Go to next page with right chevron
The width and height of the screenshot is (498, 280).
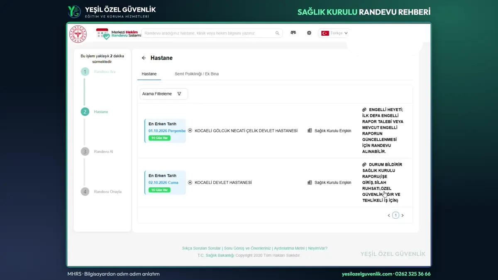coord(403,216)
